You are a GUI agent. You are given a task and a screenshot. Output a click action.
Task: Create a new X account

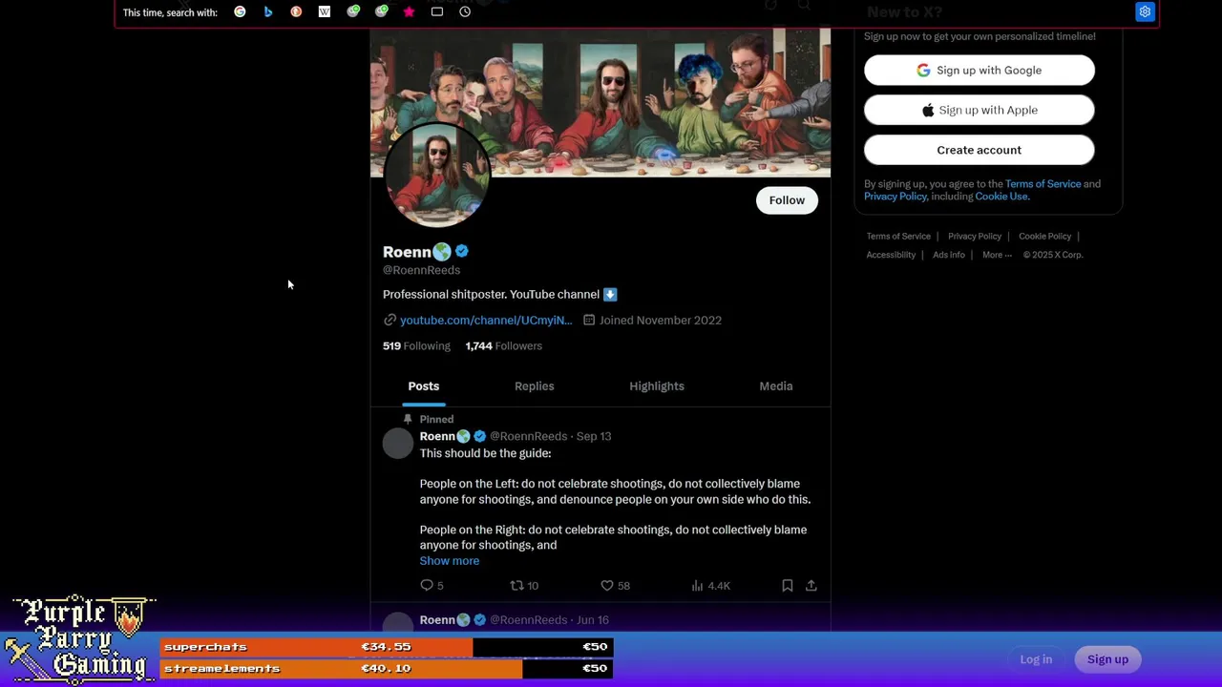tap(980, 151)
